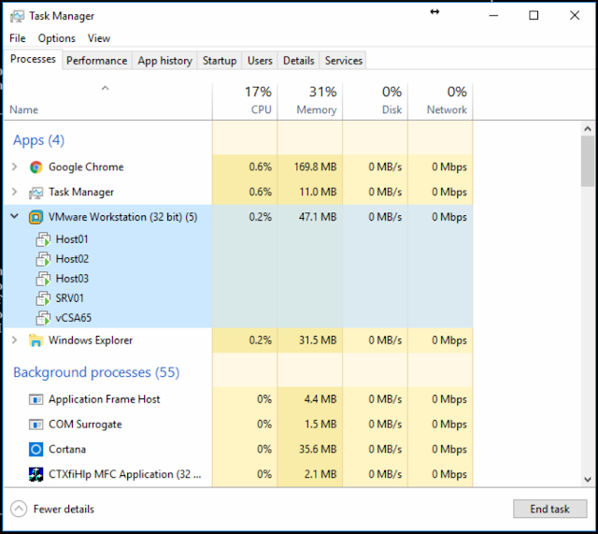The image size is (598, 534).
Task: Expand the Task Manager process entry
Action: pos(15,192)
